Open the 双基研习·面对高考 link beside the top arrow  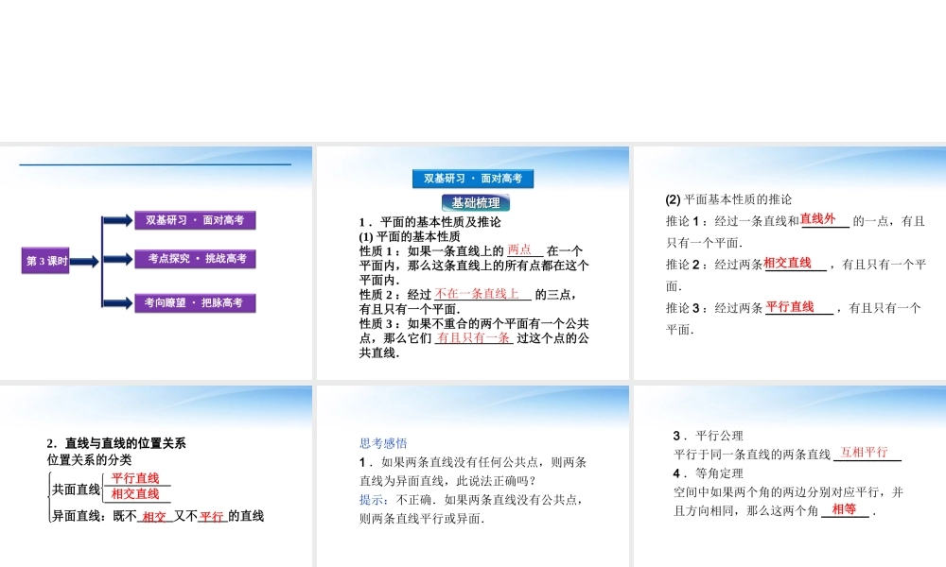(195, 220)
